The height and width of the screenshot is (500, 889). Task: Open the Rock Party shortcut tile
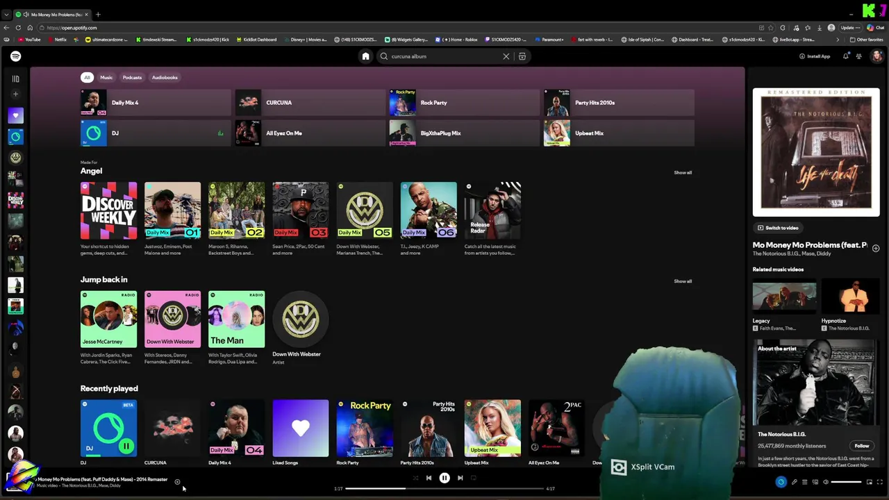[464, 103]
